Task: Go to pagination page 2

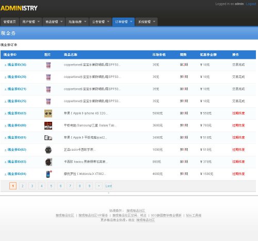Action: pos(23,186)
